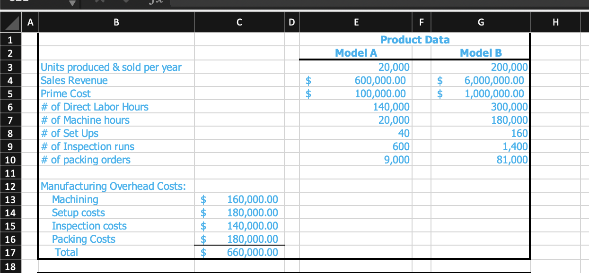Select the '# of Set Ups' label cell
Viewport: 589px width, 273px height.
click(116, 133)
